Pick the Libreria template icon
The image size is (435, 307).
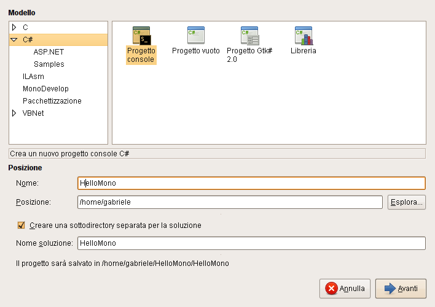[304, 36]
